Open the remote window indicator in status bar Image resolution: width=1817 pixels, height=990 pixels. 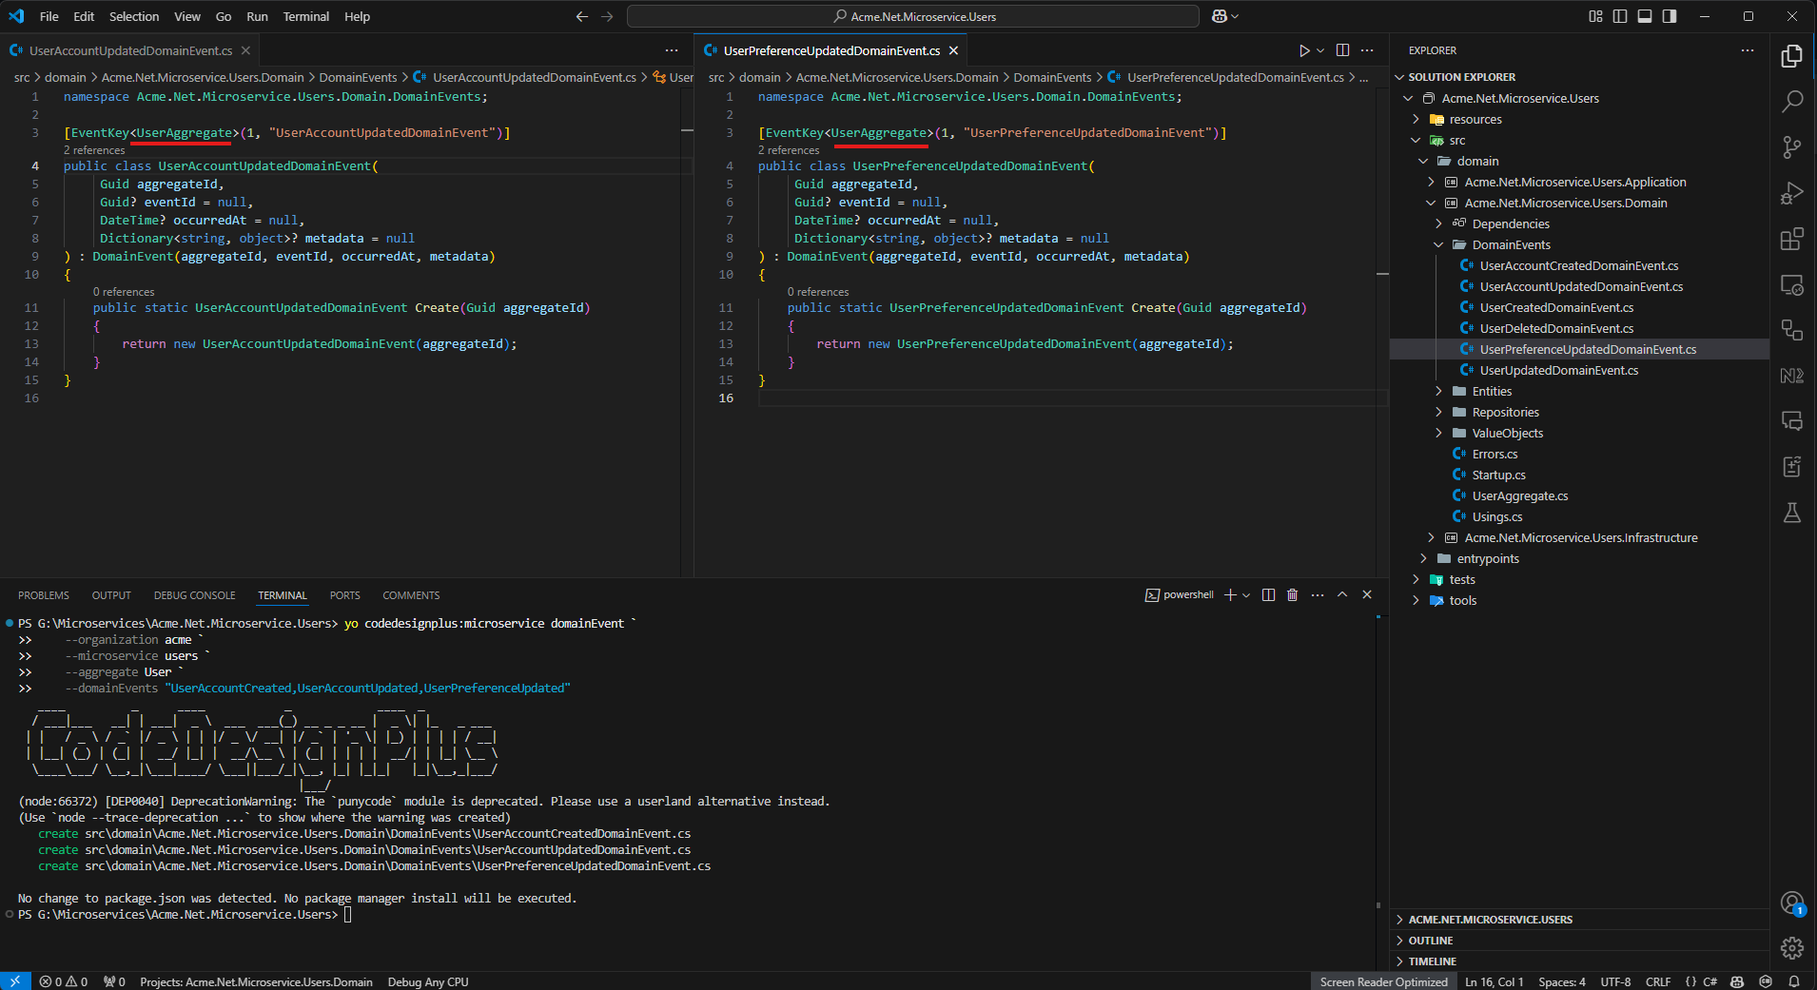coord(15,981)
